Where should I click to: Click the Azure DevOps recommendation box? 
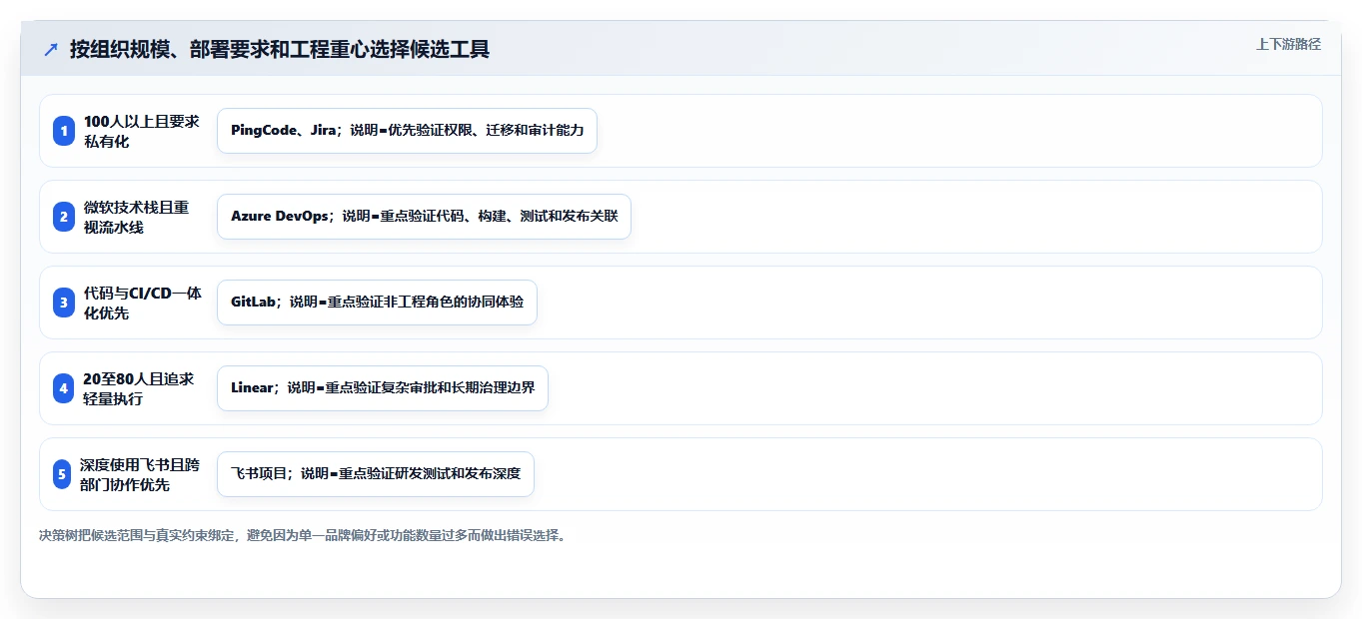424,217
